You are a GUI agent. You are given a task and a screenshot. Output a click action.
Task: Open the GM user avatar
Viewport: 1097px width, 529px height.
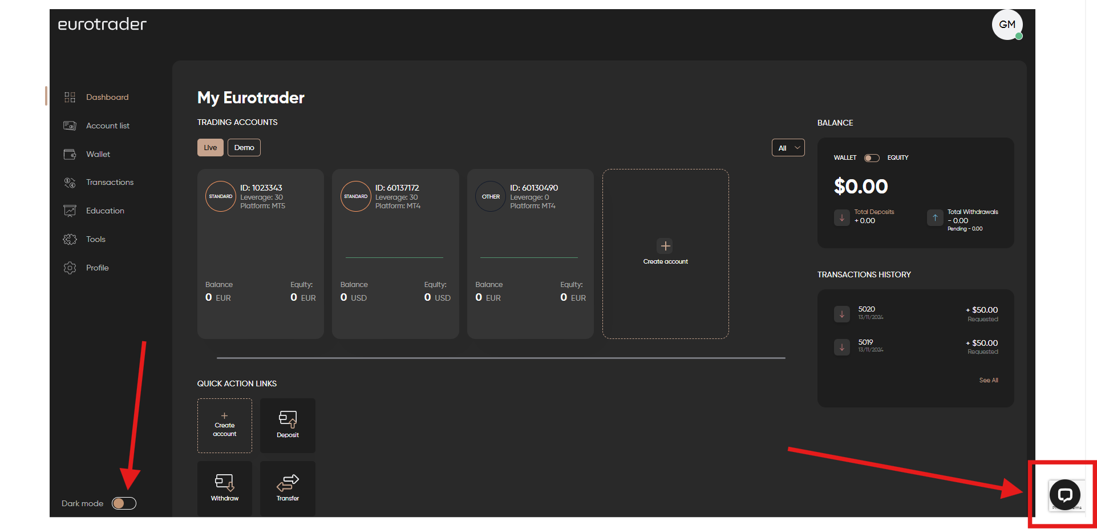1007,25
